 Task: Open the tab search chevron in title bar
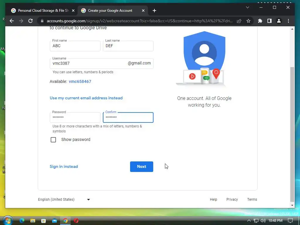pyautogui.click(x=247, y=7)
